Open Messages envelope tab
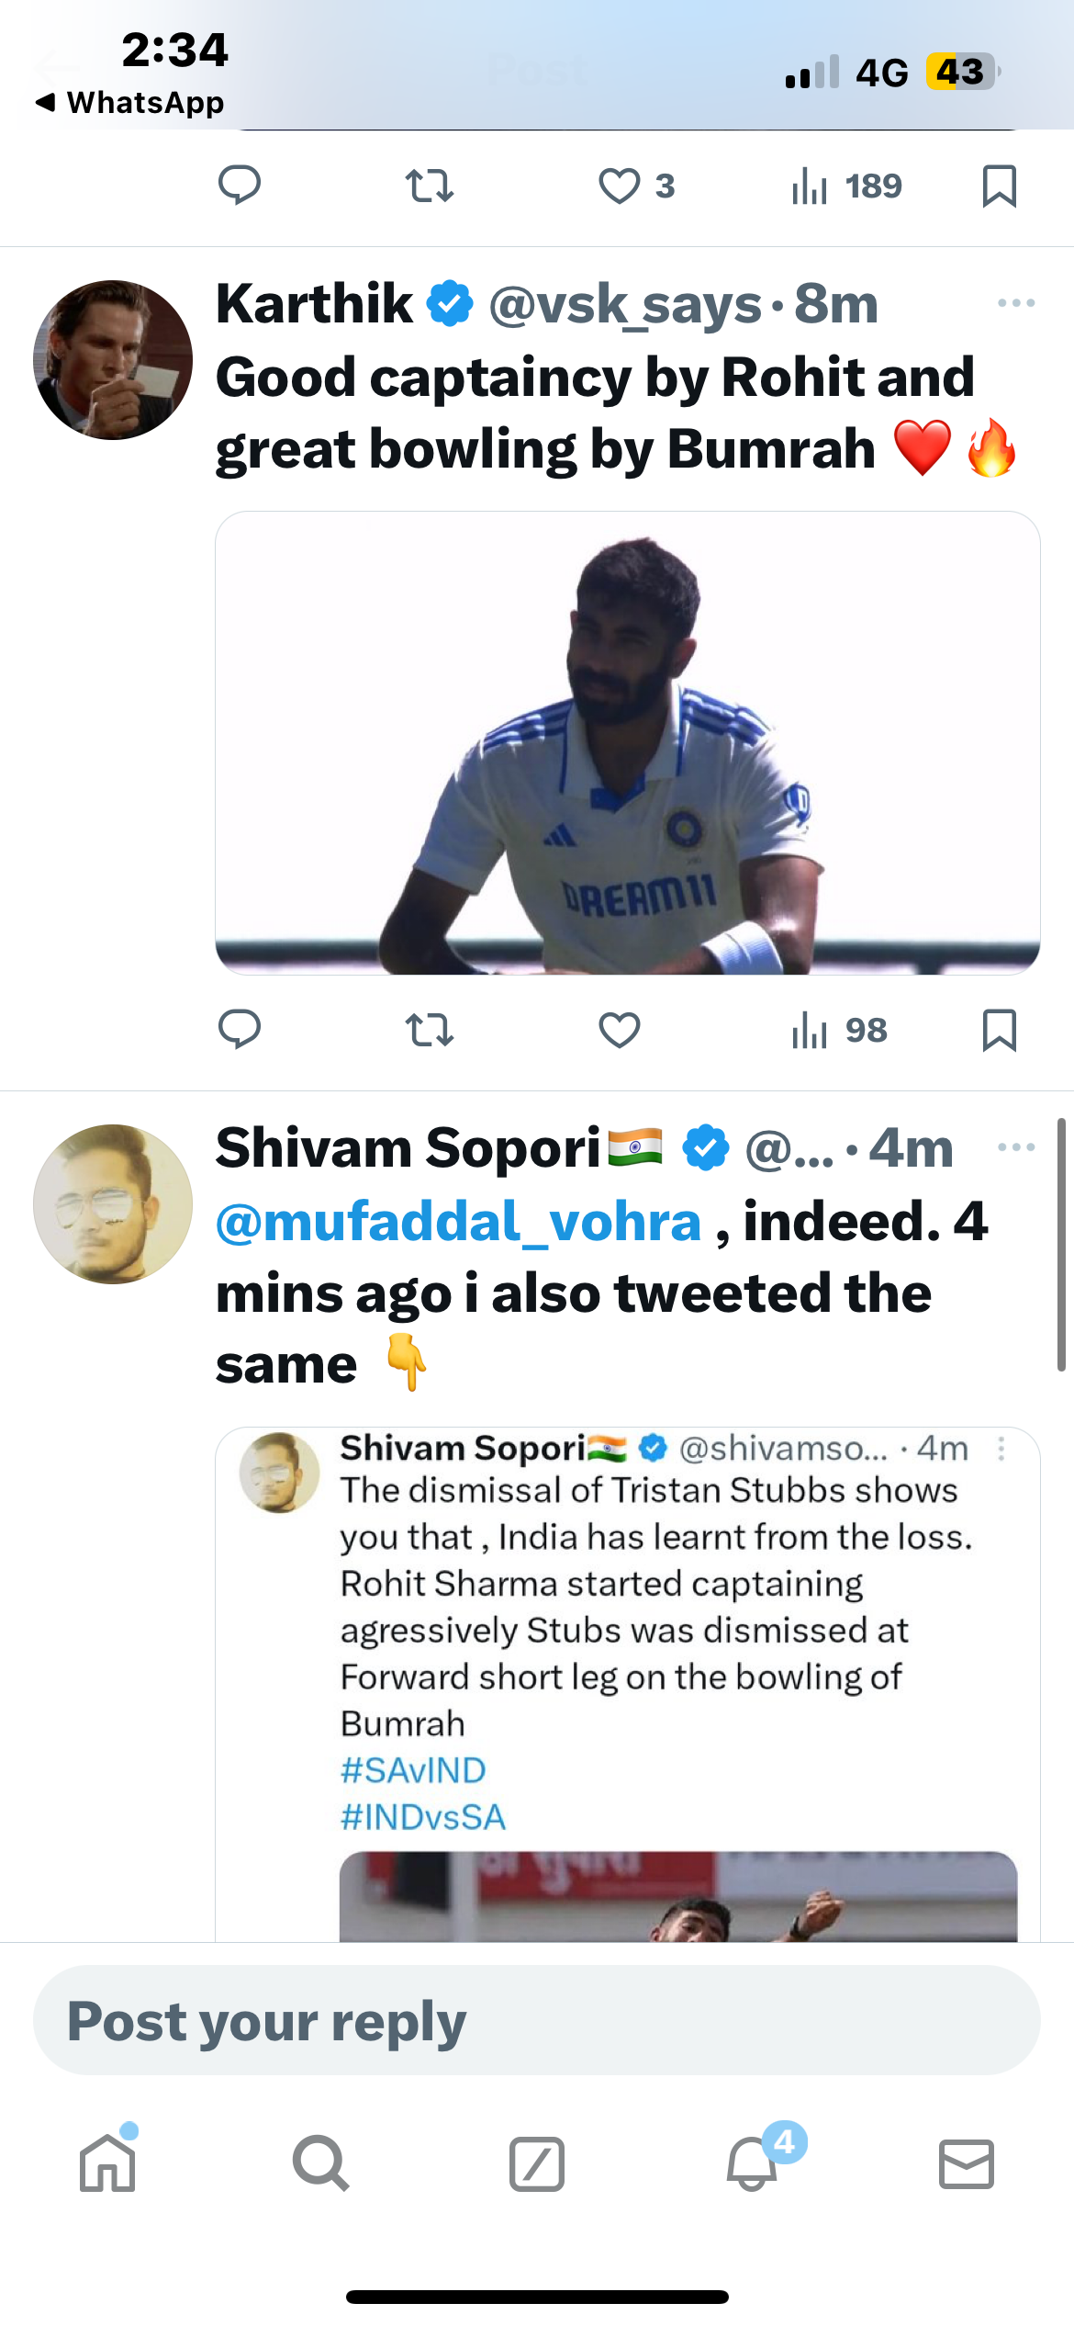The width and height of the screenshot is (1074, 2326). 967,2163
